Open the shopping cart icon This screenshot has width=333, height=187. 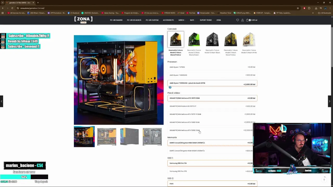(247, 20)
